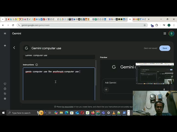The image size is (177, 132).
Task: Start a new chat with plus icon in sidebar
Action: pos(5,46)
